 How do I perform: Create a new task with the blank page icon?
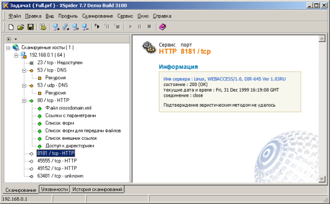[x=11, y=27]
